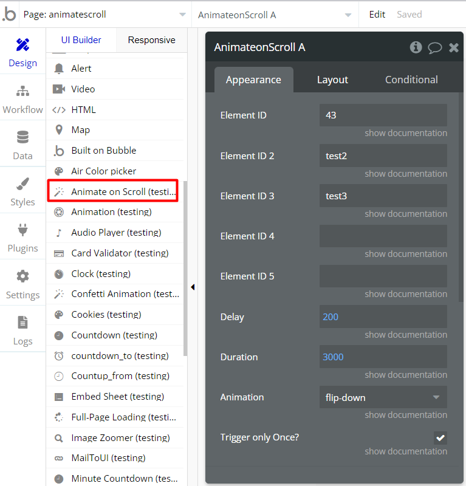This screenshot has height=486, width=466.
Task: Close the AnimateonScroll A property panel
Action: 454,48
